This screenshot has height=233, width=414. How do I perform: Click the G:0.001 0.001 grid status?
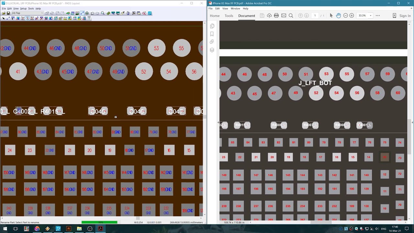[x=154, y=222]
